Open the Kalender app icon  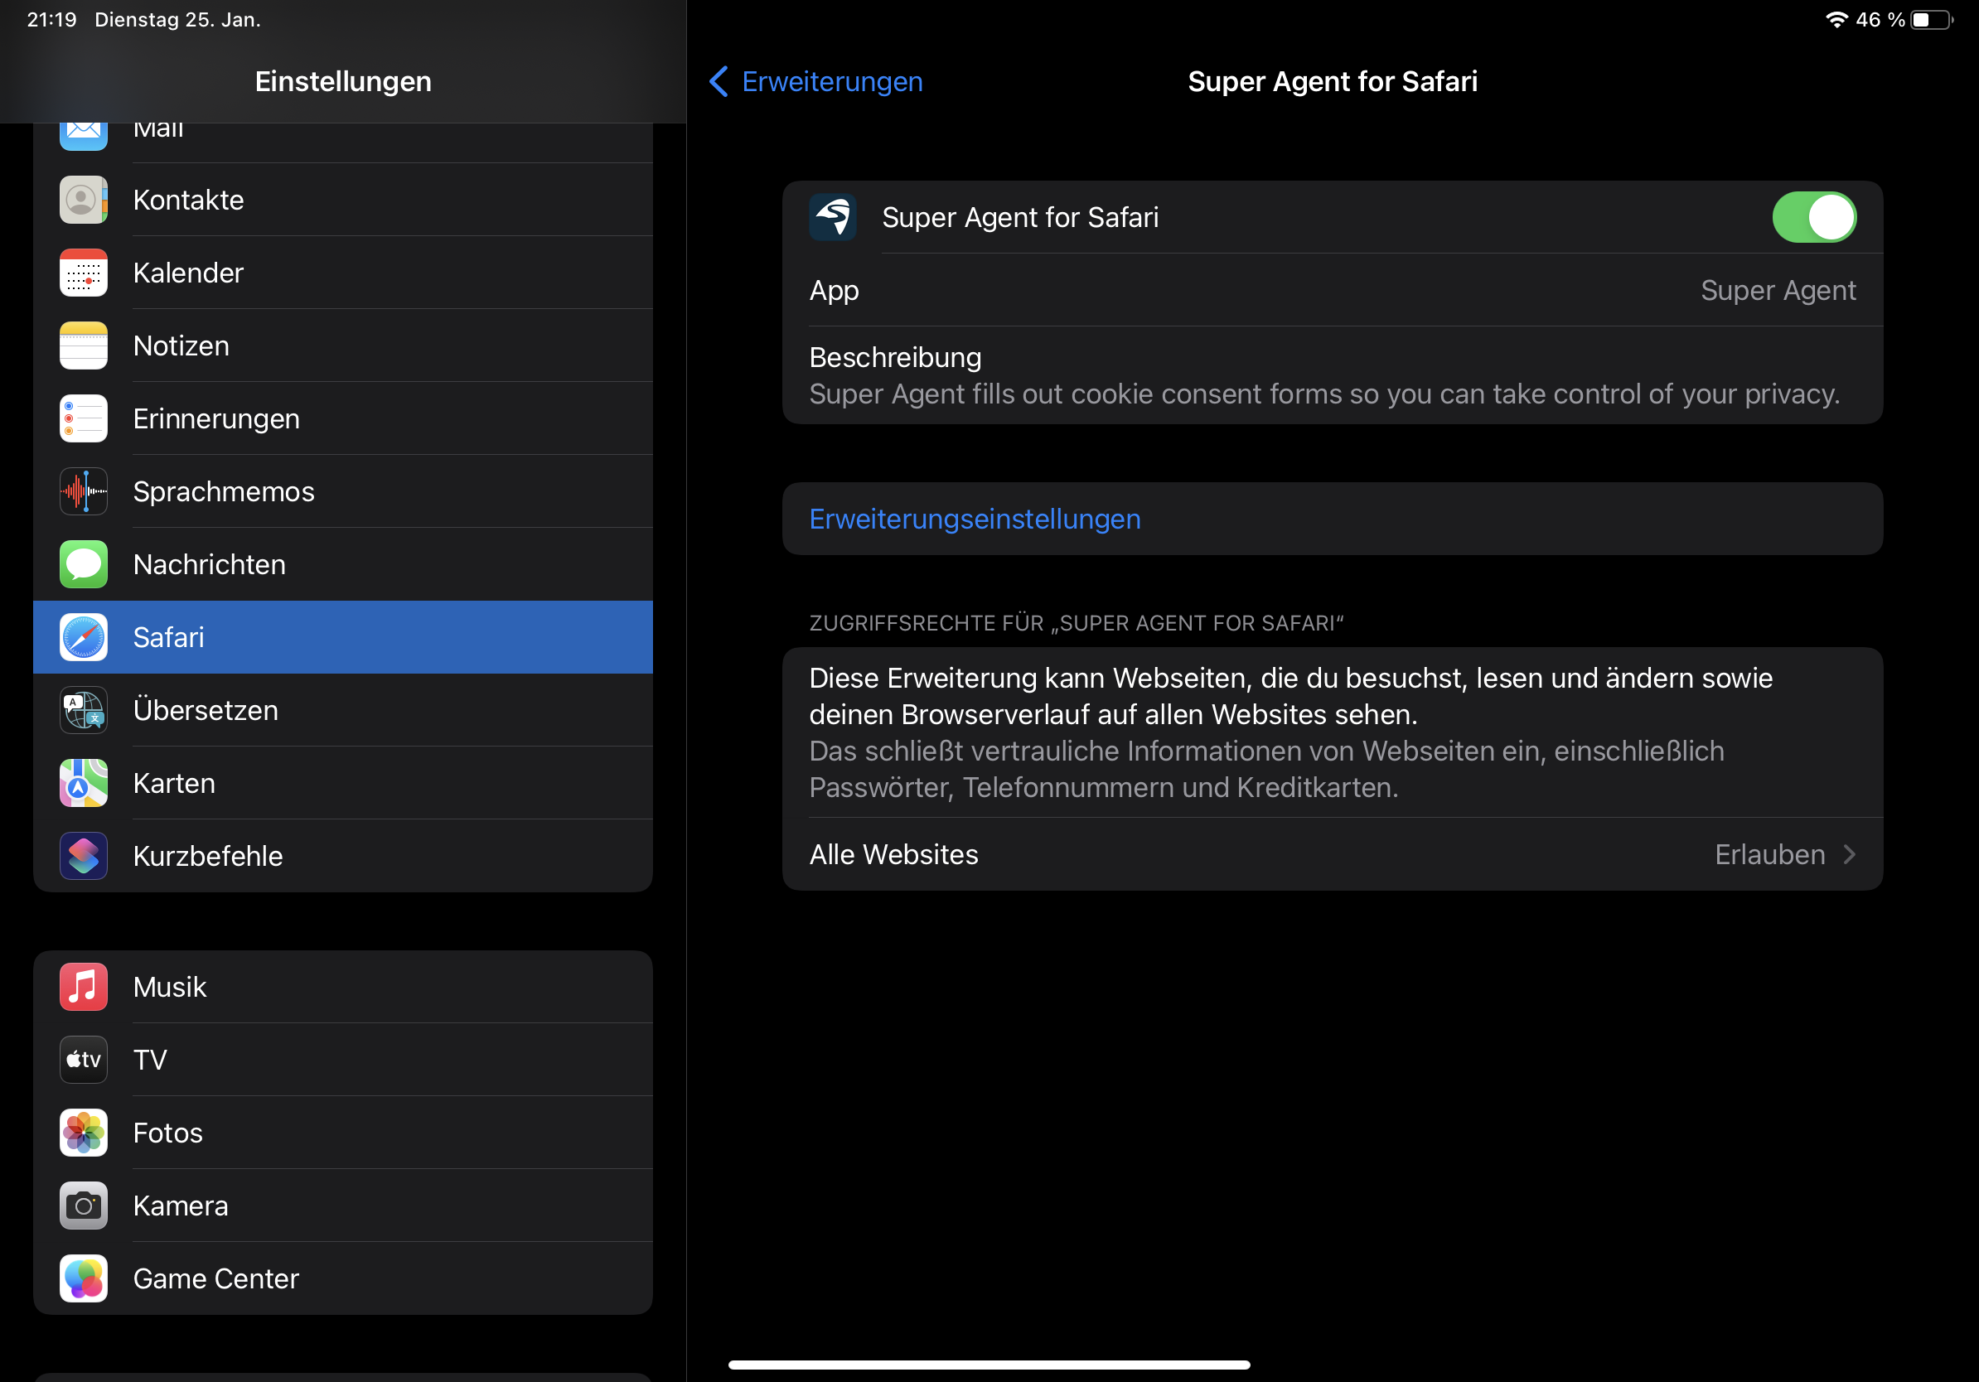coord(84,273)
